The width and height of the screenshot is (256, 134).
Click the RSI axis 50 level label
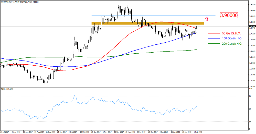pos(250,109)
